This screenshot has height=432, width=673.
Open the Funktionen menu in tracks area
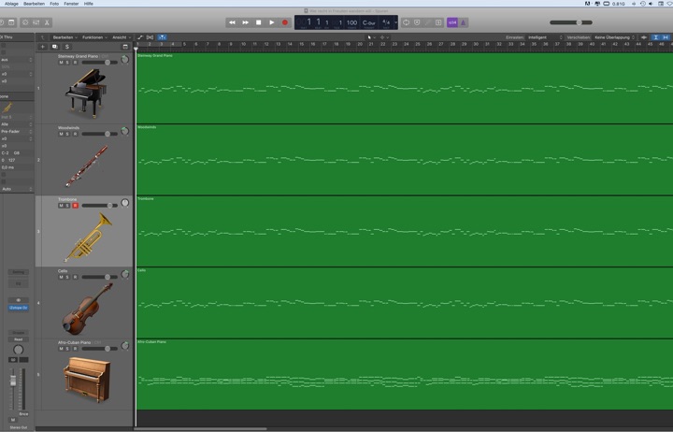pyautogui.click(x=94, y=37)
